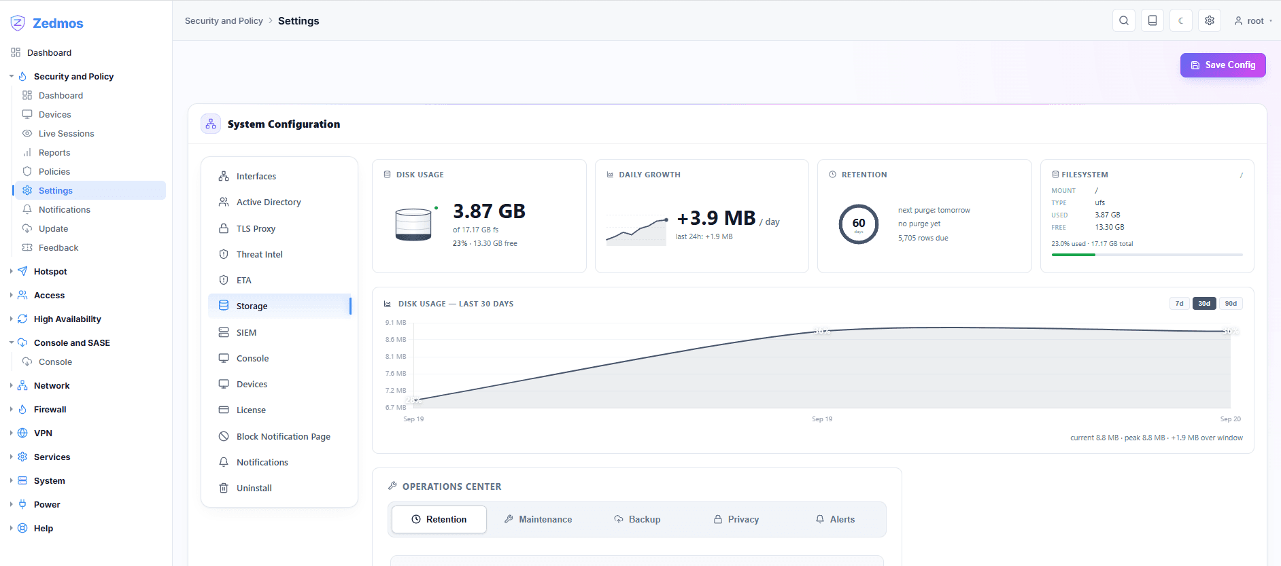Select the 30d chart range

coord(1204,304)
